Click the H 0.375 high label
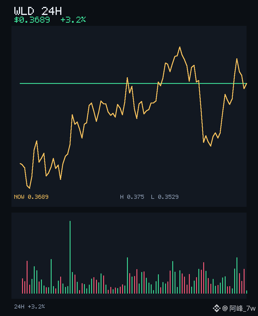 coord(132,197)
